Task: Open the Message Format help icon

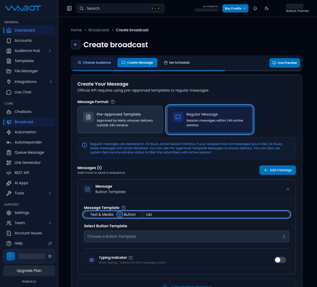Action: point(113,102)
